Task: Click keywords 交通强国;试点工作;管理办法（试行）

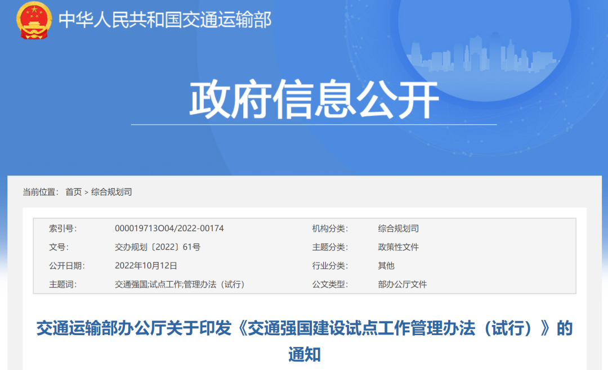Action: 180,284
